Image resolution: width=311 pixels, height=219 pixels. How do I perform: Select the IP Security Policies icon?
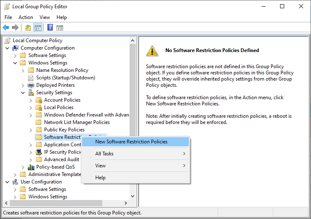39,152
